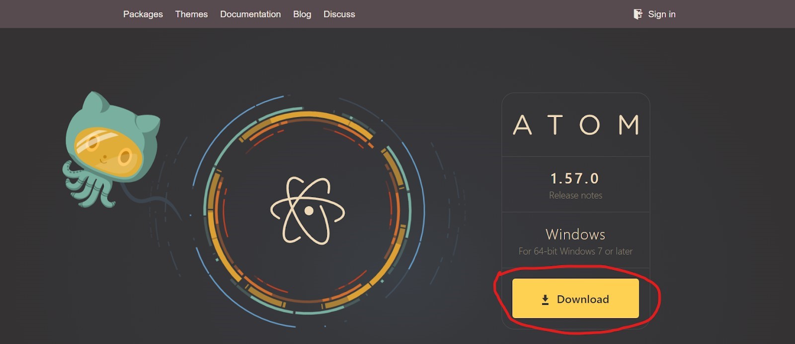Click the Windows platform heading
This screenshot has height=344, width=795.
coord(575,234)
